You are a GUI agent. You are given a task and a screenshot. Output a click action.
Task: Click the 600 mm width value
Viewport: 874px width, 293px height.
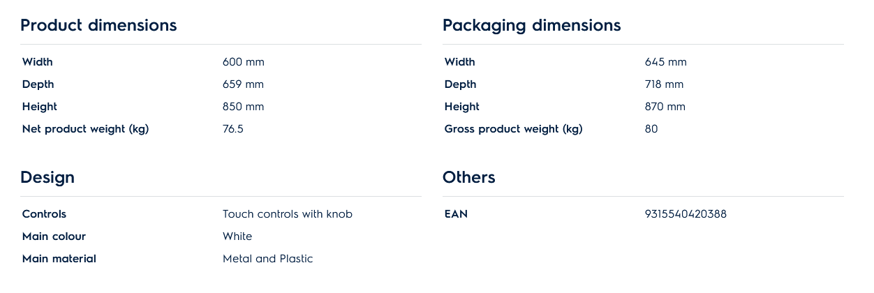(x=243, y=62)
